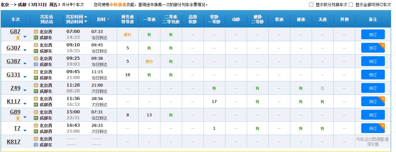This screenshot has height=152, width=396.
Task: Expand stop details arrow for Z49
Action: [x=25, y=90]
